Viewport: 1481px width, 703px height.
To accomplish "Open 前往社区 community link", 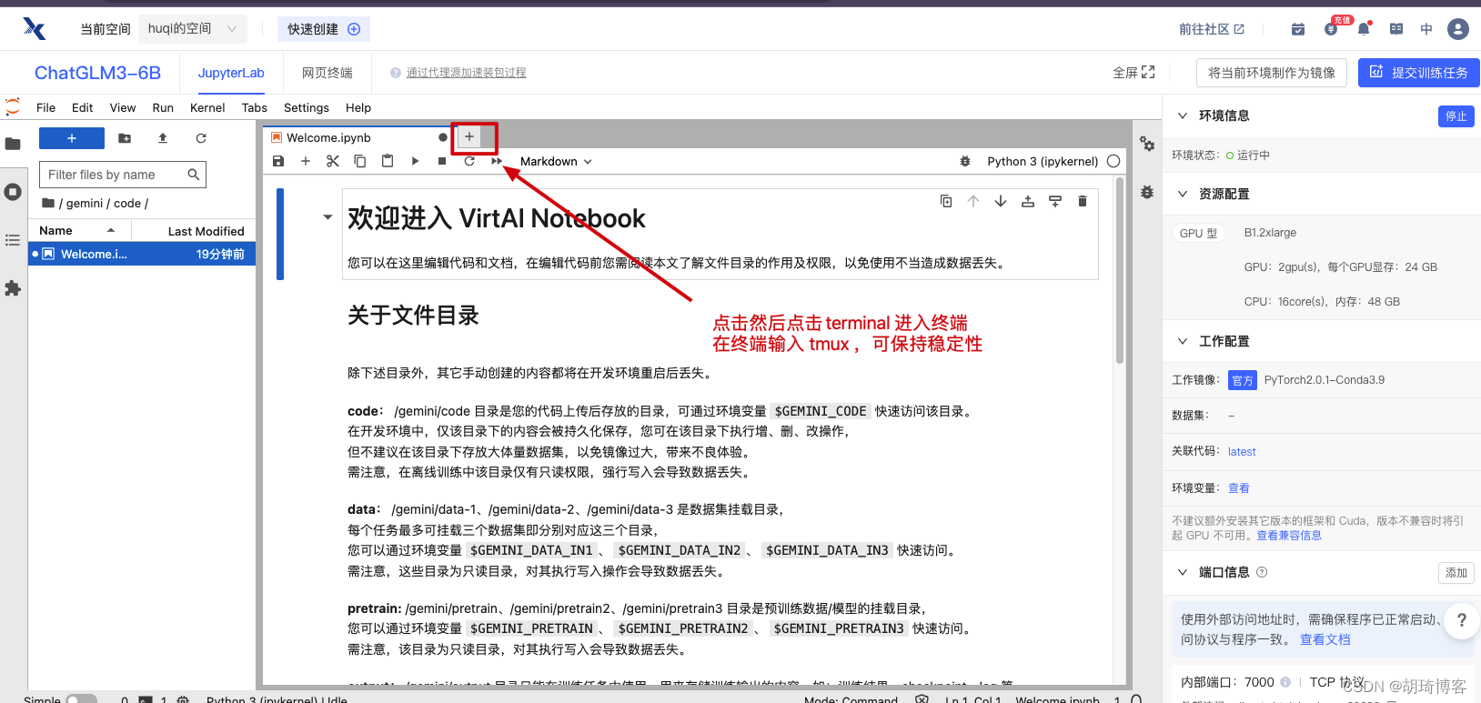I will click(x=1212, y=29).
